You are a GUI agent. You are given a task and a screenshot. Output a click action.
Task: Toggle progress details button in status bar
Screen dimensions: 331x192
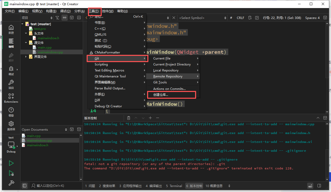pos(310,186)
